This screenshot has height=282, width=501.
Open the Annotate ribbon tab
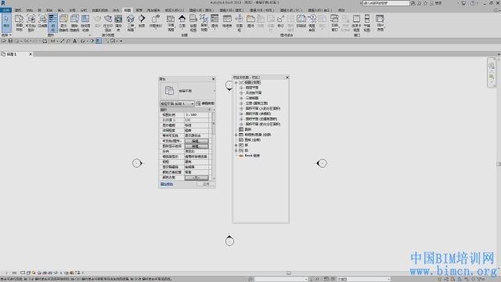coord(72,10)
